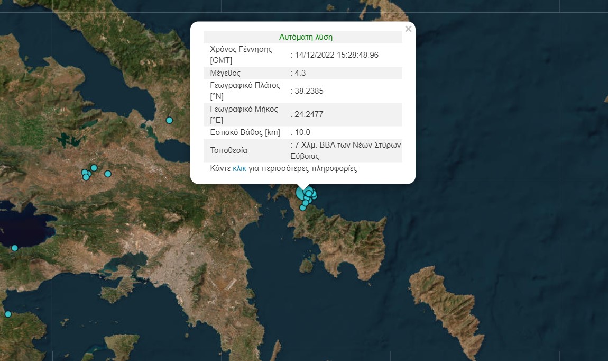Click the 'Μέγεθος' row label
The width and height of the screenshot is (608, 361).
225,73
